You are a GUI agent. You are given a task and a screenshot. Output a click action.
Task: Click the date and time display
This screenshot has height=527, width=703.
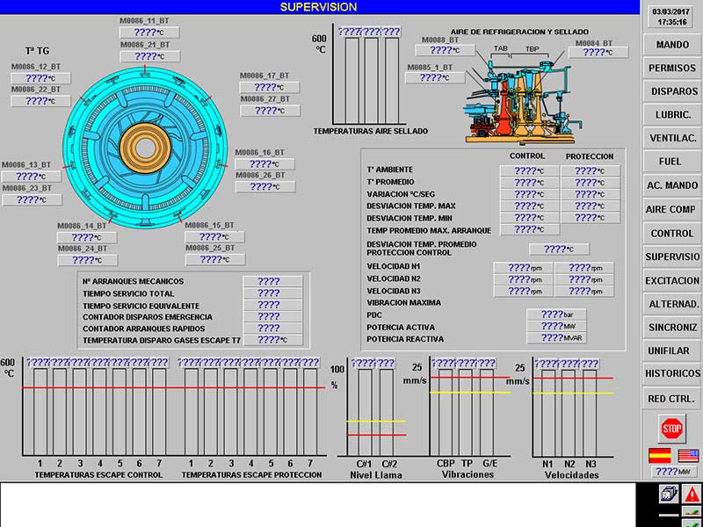click(x=671, y=17)
